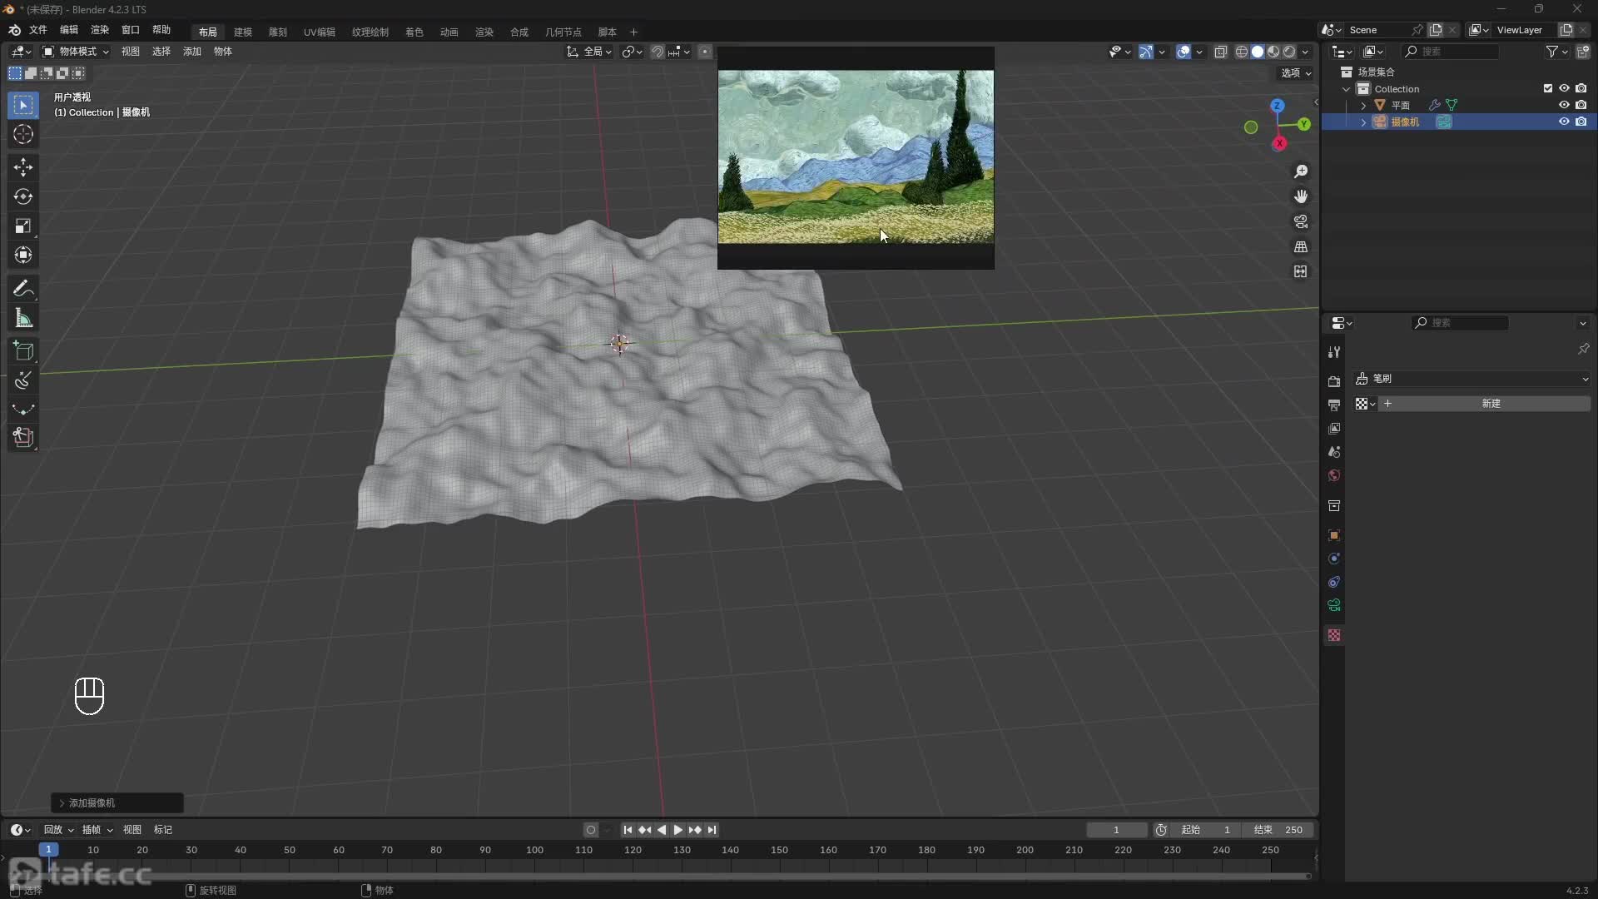Open the Output properties tab
The height and width of the screenshot is (899, 1598).
pyautogui.click(x=1334, y=405)
